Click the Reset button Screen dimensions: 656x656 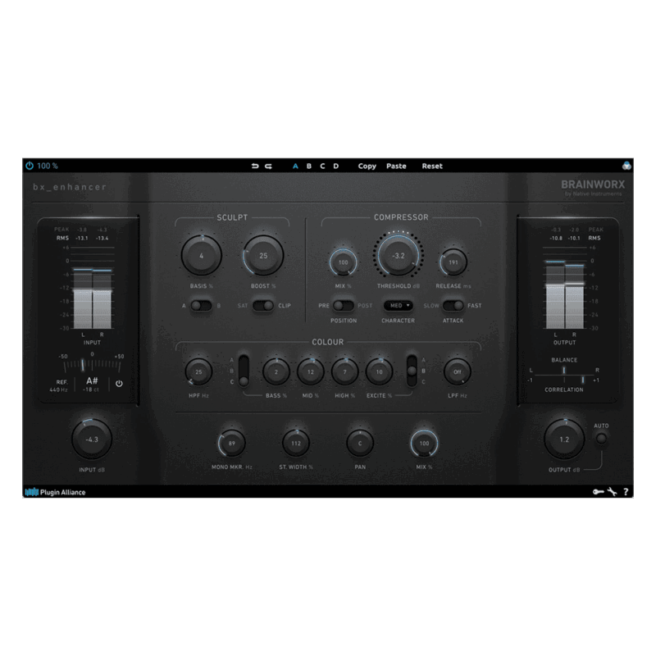pos(432,166)
